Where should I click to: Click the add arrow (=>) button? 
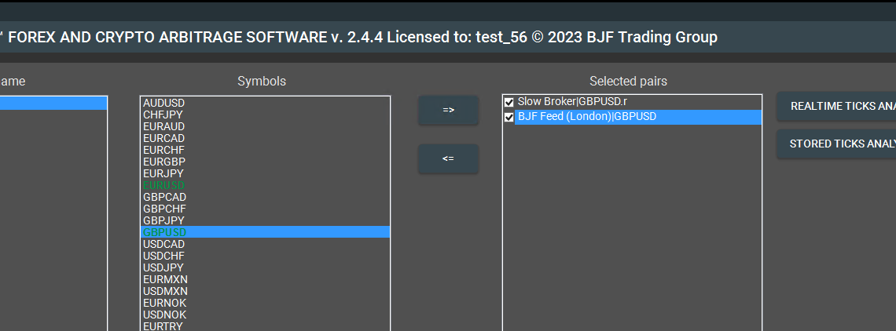(x=448, y=110)
